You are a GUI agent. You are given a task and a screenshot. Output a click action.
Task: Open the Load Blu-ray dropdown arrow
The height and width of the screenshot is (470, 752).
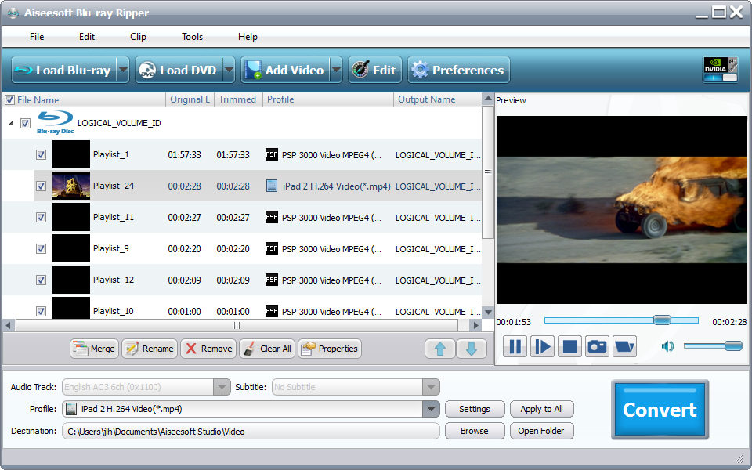tap(123, 70)
